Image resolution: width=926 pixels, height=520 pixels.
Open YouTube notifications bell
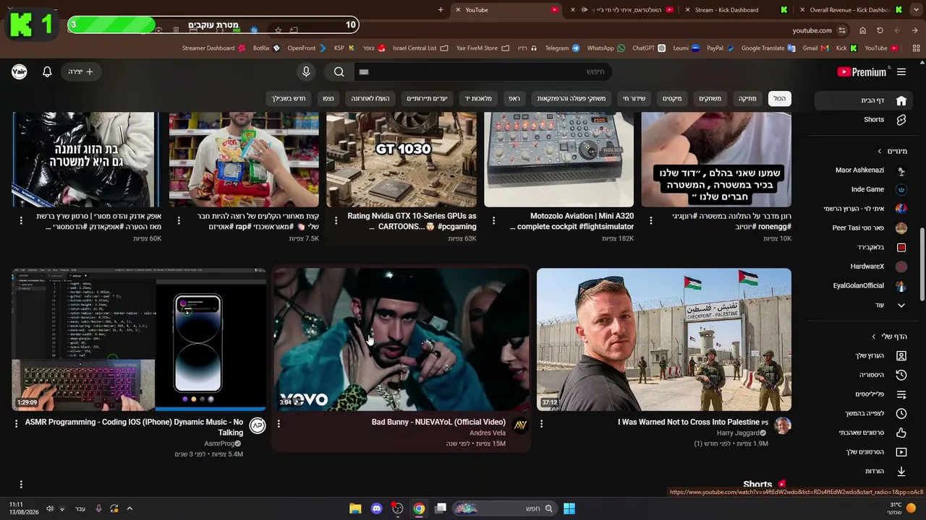[x=47, y=71]
